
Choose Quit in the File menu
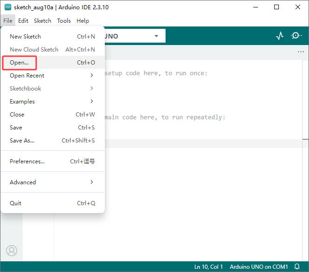tap(52, 203)
